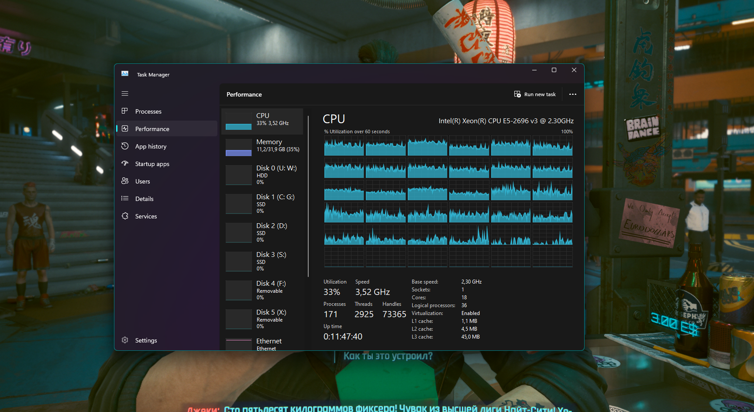Click the Cores value 18
The image size is (754, 412).
[464, 298]
